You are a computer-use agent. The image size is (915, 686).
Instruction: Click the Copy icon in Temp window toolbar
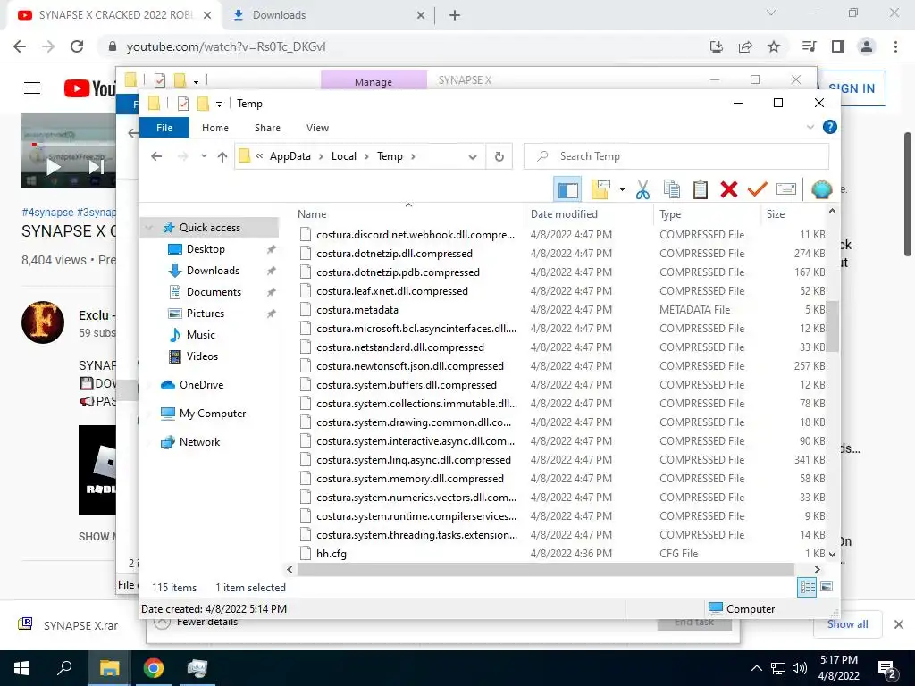(x=672, y=189)
